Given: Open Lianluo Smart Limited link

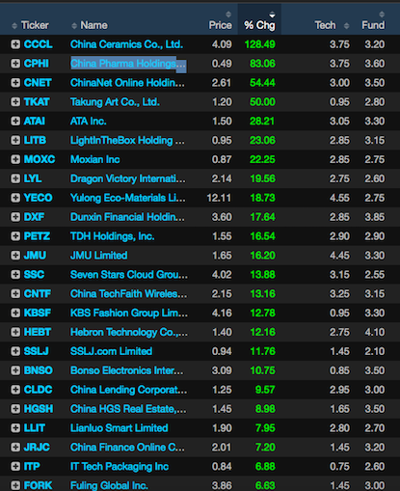Looking at the screenshot, I should 120,428.
